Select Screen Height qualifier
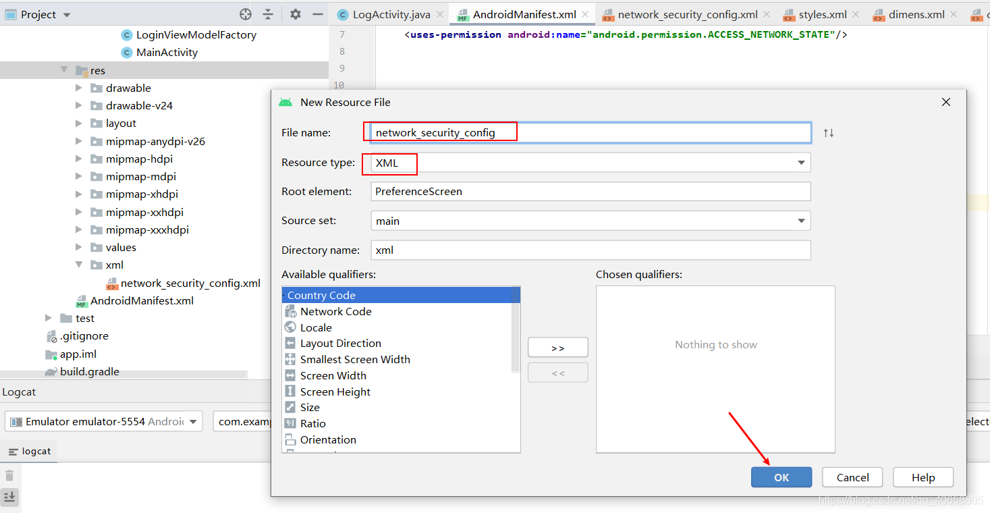 point(397,391)
